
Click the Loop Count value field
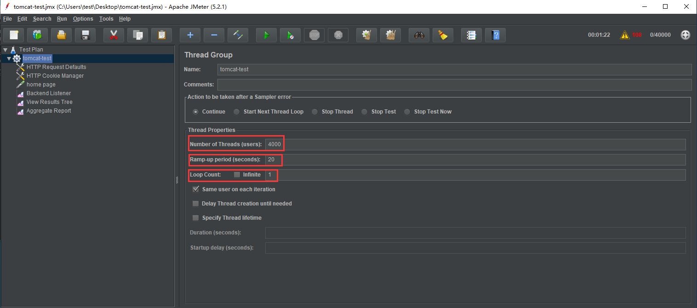point(475,175)
